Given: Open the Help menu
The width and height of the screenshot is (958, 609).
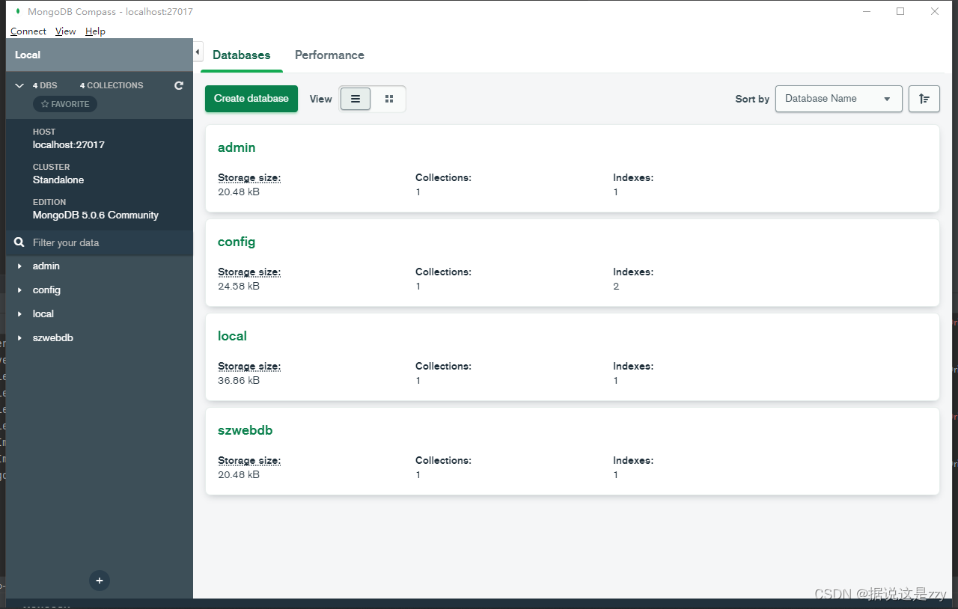Looking at the screenshot, I should pyautogui.click(x=95, y=31).
